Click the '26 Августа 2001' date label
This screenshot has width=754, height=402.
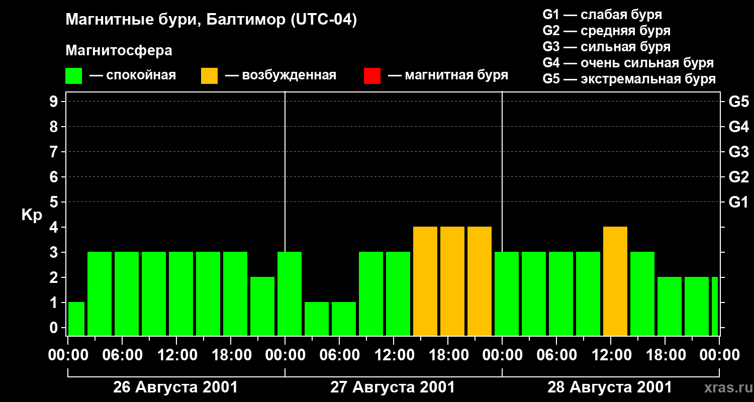[x=175, y=387]
